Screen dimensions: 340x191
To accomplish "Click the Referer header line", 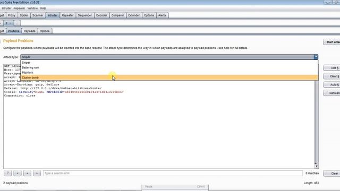I will click(x=53, y=89).
